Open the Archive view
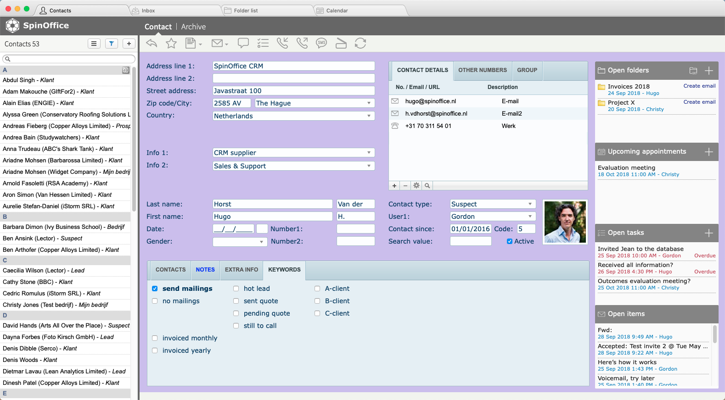 (193, 27)
